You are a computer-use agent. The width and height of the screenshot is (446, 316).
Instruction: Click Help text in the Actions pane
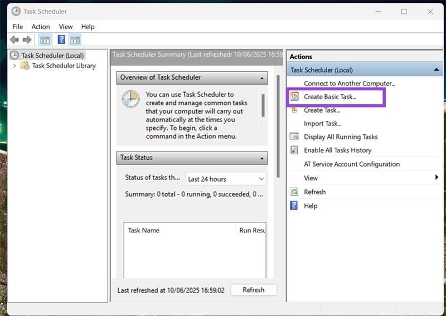tap(311, 206)
